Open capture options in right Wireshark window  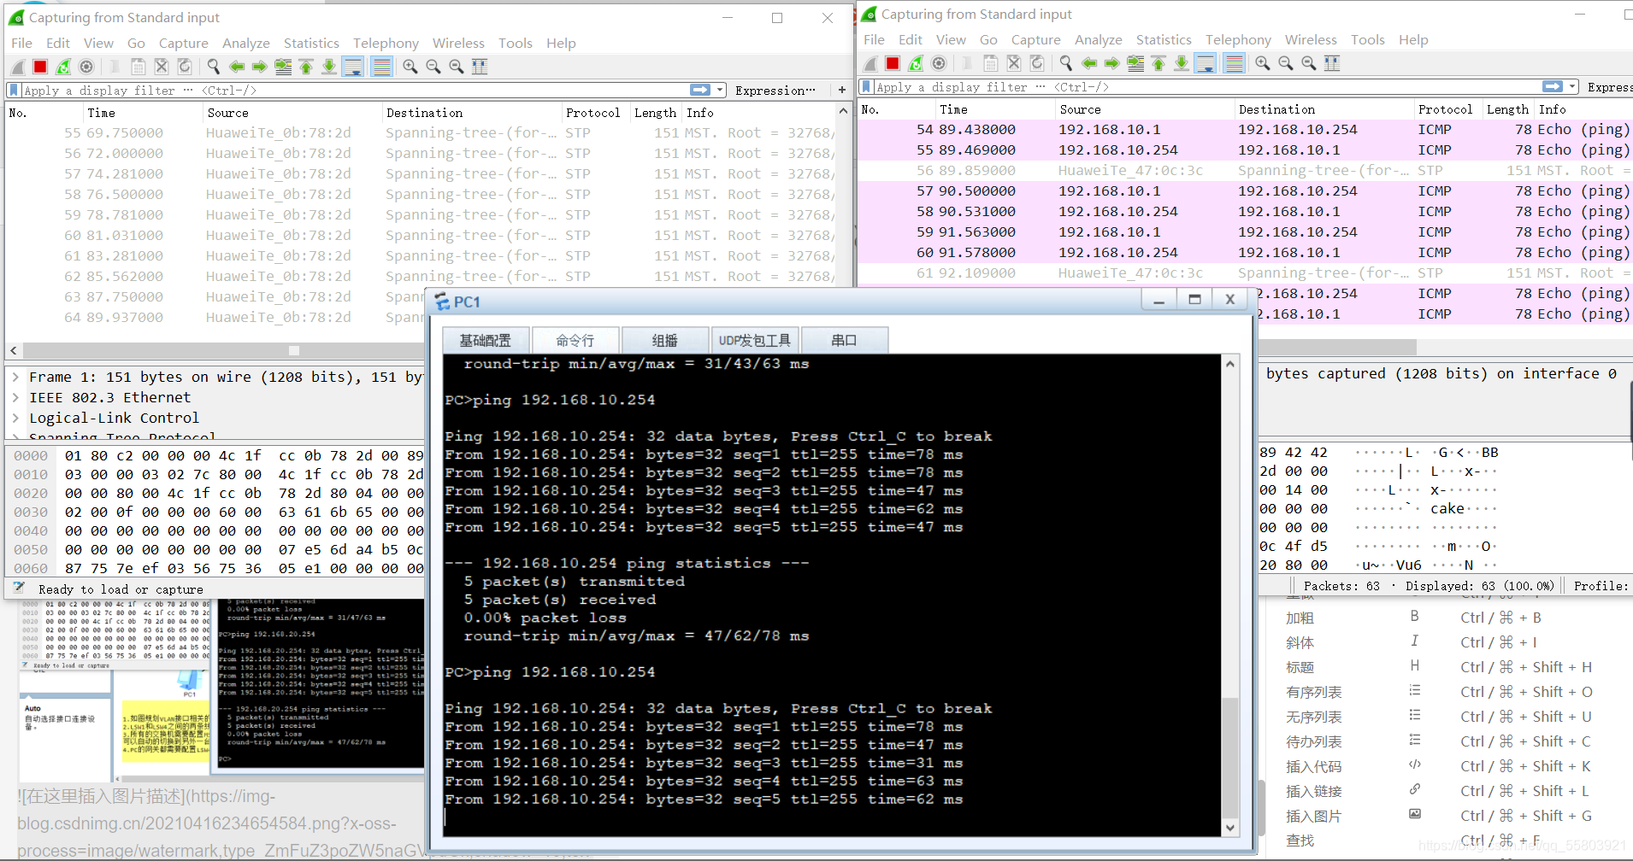pyautogui.click(x=939, y=63)
